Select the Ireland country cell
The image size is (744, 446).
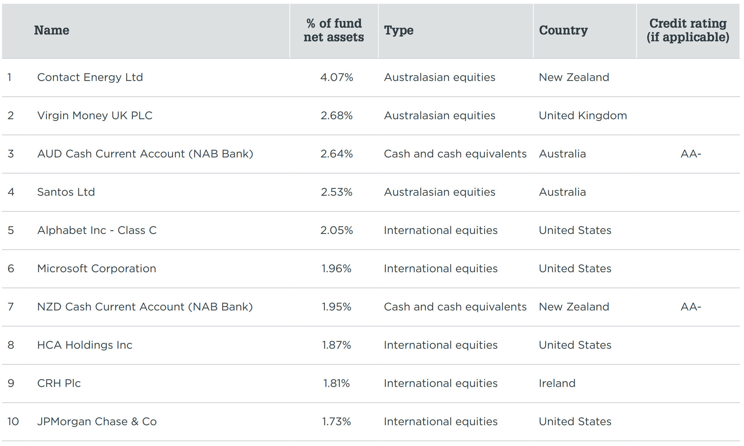click(557, 384)
